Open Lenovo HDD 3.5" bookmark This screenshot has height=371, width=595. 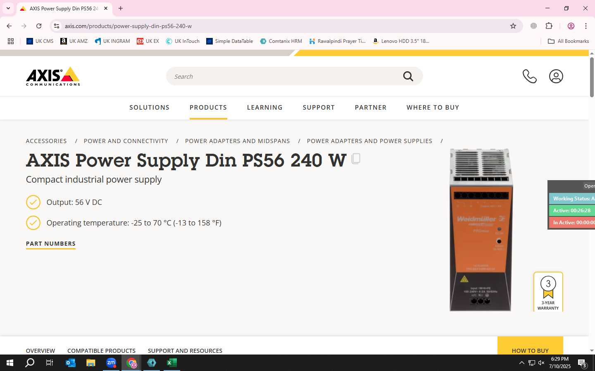pyautogui.click(x=401, y=41)
